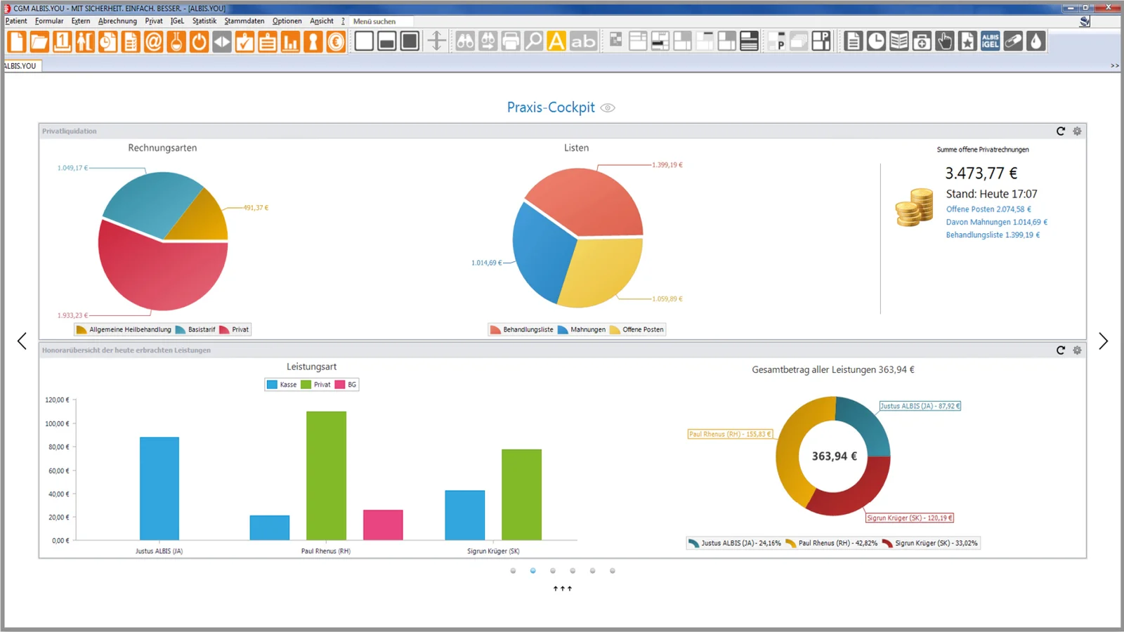Open the Statistik menu

tap(204, 21)
